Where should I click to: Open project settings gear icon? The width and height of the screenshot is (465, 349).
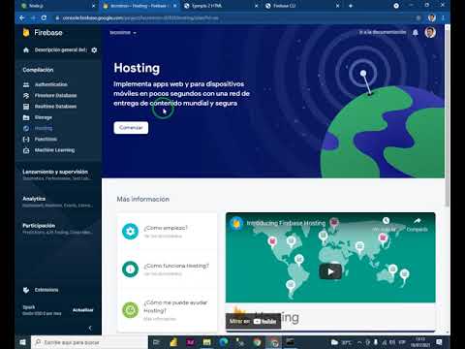click(x=94, y=50)
